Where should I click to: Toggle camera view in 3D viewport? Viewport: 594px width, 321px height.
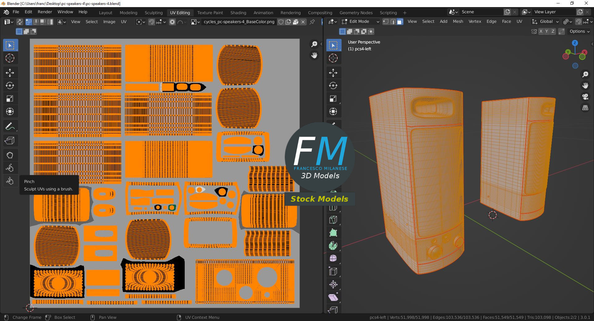pos(585,97)
